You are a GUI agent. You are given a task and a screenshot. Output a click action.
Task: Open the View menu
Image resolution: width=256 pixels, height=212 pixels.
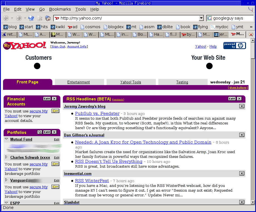[30, 9]
